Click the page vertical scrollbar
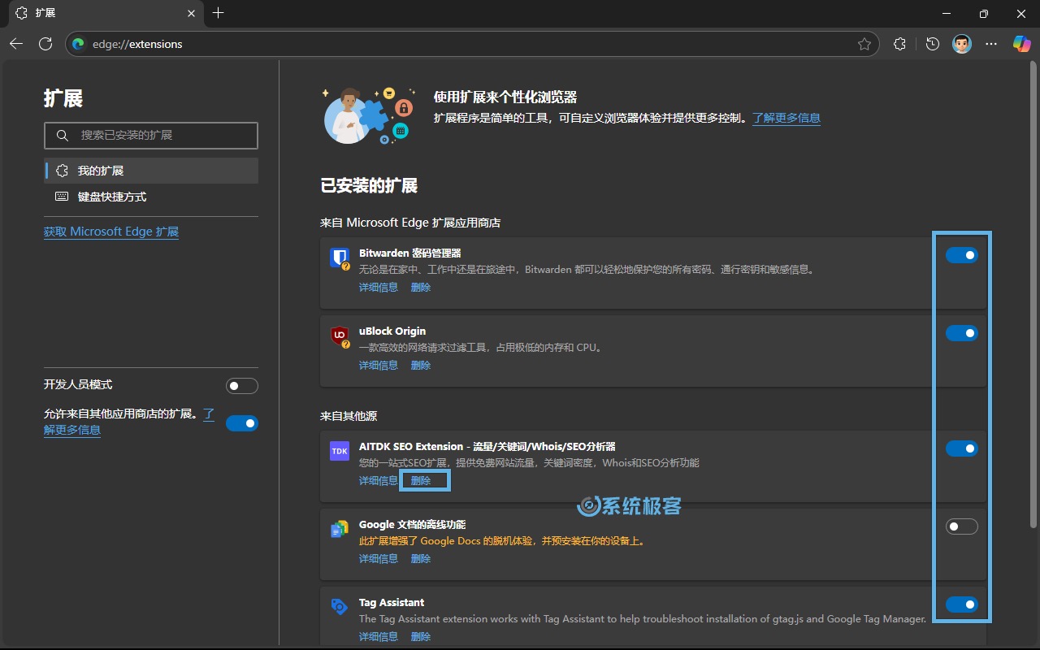This screenshot has width=1040, height=650. point(1033,292)
